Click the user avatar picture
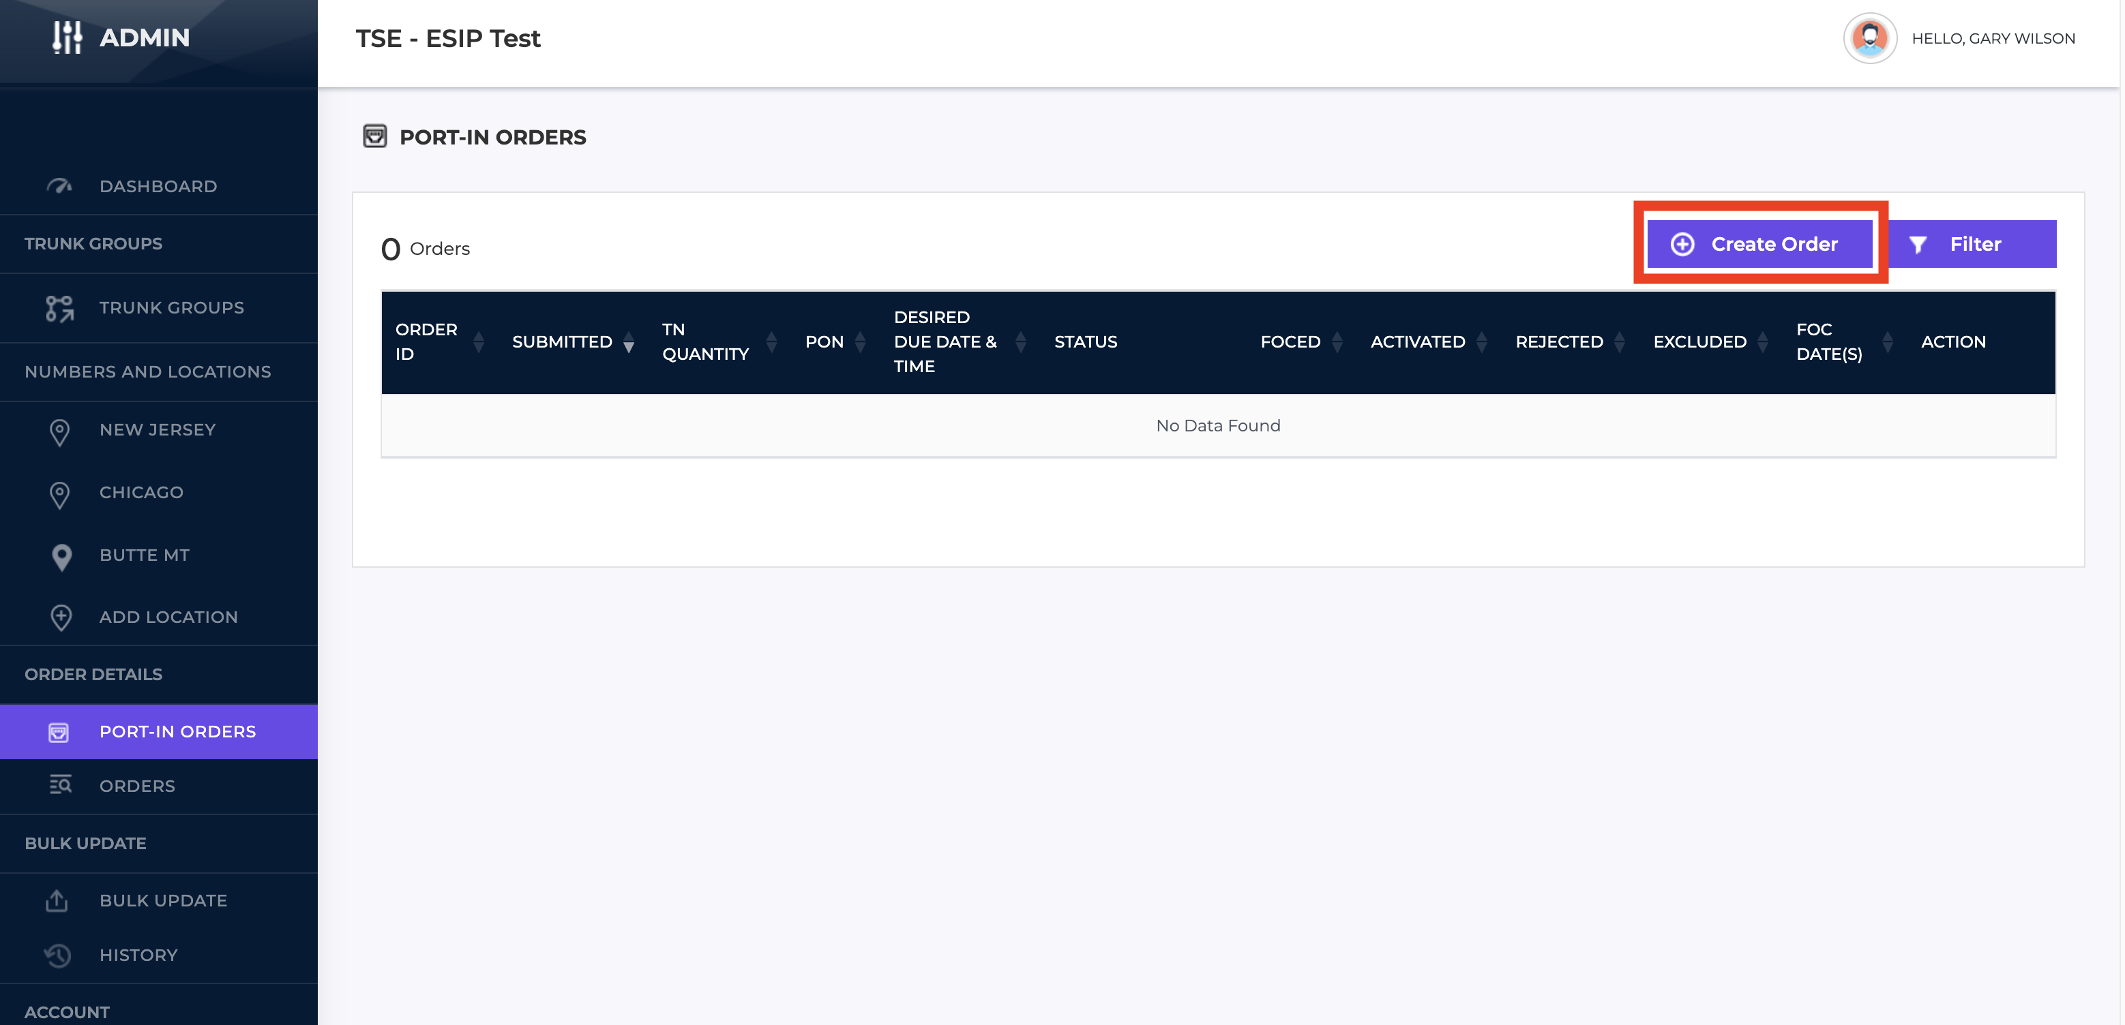 coord(1869,38)
